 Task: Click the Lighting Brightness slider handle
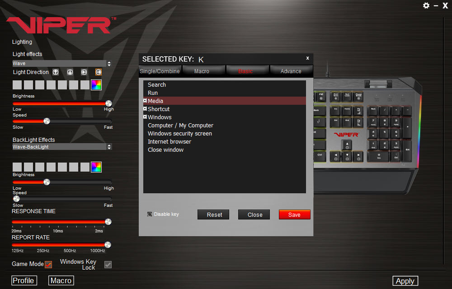click(x=108, y=103)
